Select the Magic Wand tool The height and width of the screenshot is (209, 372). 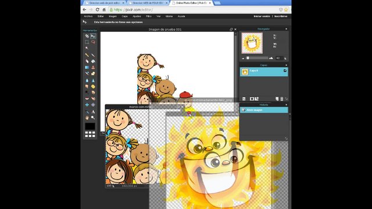point(87,48)
